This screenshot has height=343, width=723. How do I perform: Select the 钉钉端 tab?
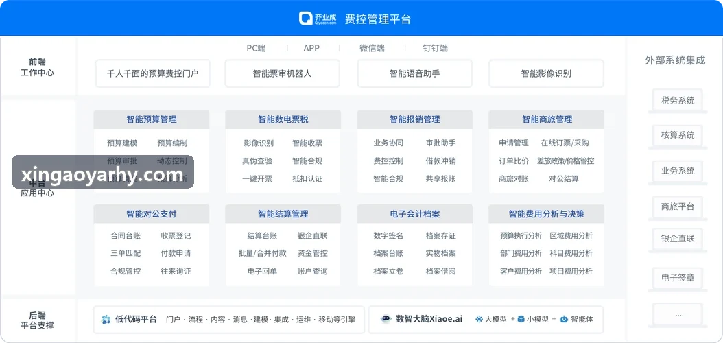click(x=436, y=48)
